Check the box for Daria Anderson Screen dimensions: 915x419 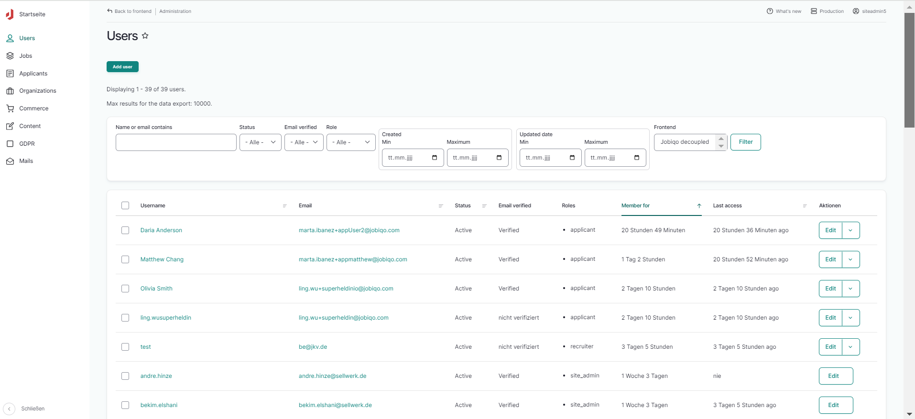pyautogui.click(x=125, y=230)
